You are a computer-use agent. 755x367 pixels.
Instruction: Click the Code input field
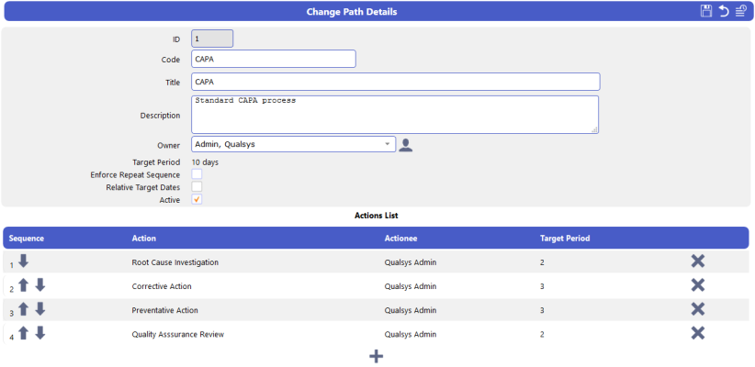pyautogui.click(x=274, y=59)
